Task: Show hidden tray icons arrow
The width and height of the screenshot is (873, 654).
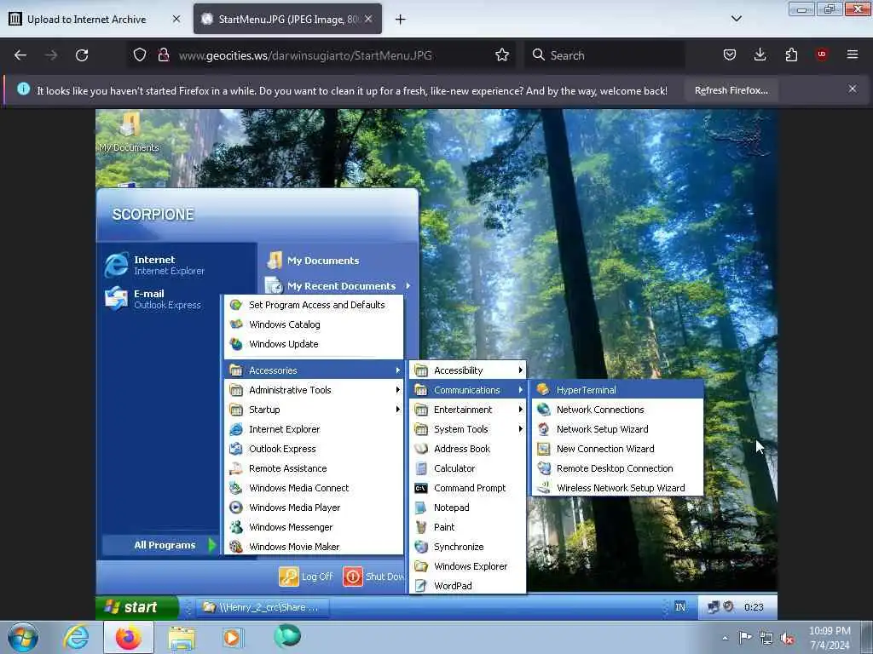Action: click(x=725, y=638)
